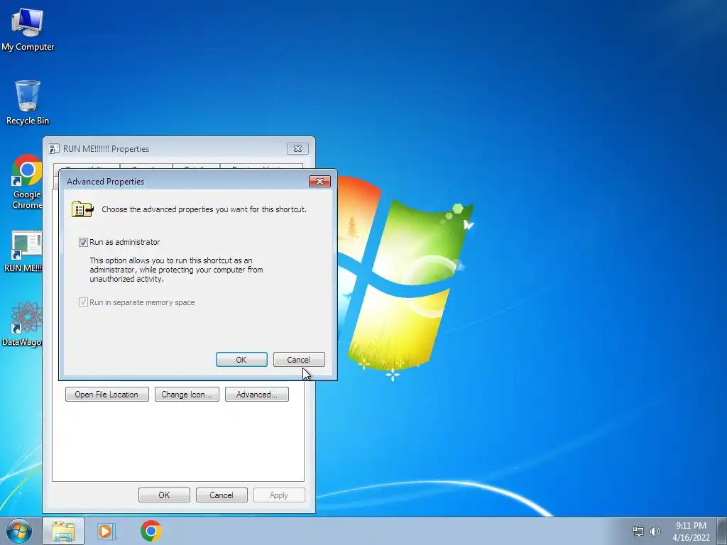
Task: Click the shortcut icon in the RUN ME Properties title bar
Action: point(54,149)
